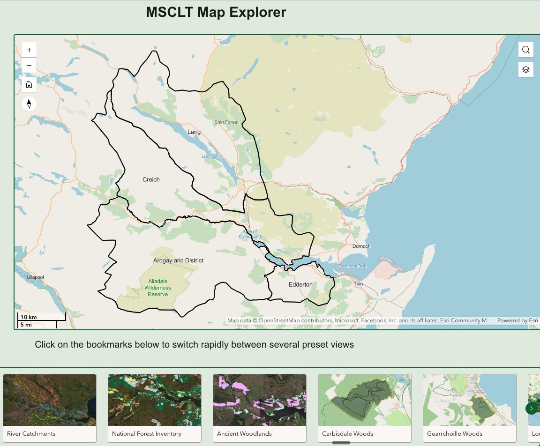Click the Lairg area label on map
This screenshot has height=446, width=540.
pyautogui.click(x=194, y=132)
